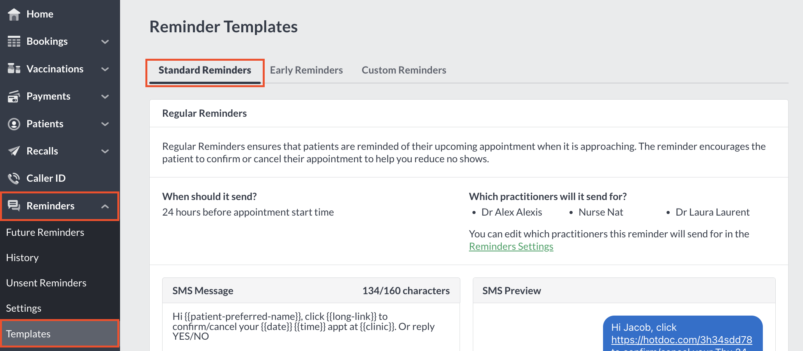Image resolution: width=803 pixels, height=351 pixels.
Task: Click the Payments card icon
Action: pyautogui.click(x=14, y=96)
